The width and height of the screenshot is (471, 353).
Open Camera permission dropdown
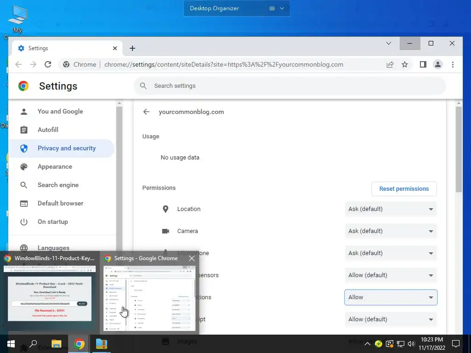tap(391, 231)
